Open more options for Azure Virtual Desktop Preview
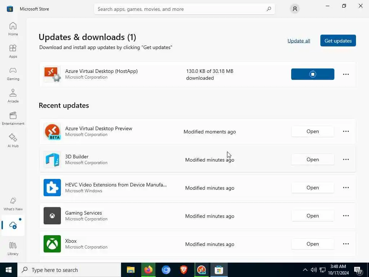 click(346, 131)
